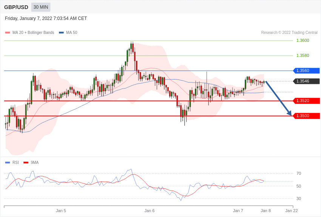Click the GBP/USD pair title
The height and width of the screenshot is (217, 321).
16,7
